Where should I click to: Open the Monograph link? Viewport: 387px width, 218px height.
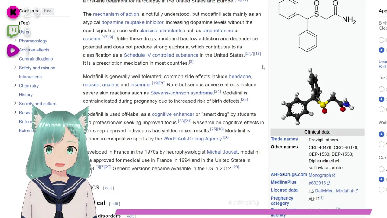[320, 175]
